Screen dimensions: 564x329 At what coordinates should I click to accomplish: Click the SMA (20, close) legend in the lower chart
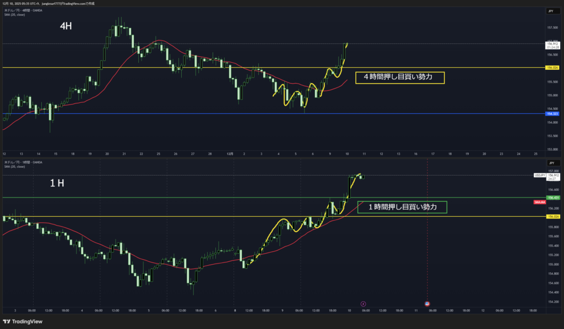click(x=15, y=166)
